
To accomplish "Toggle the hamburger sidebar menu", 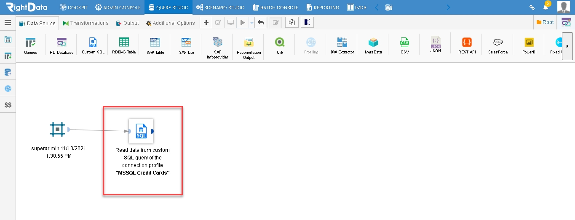I will [x=8, y=23].
